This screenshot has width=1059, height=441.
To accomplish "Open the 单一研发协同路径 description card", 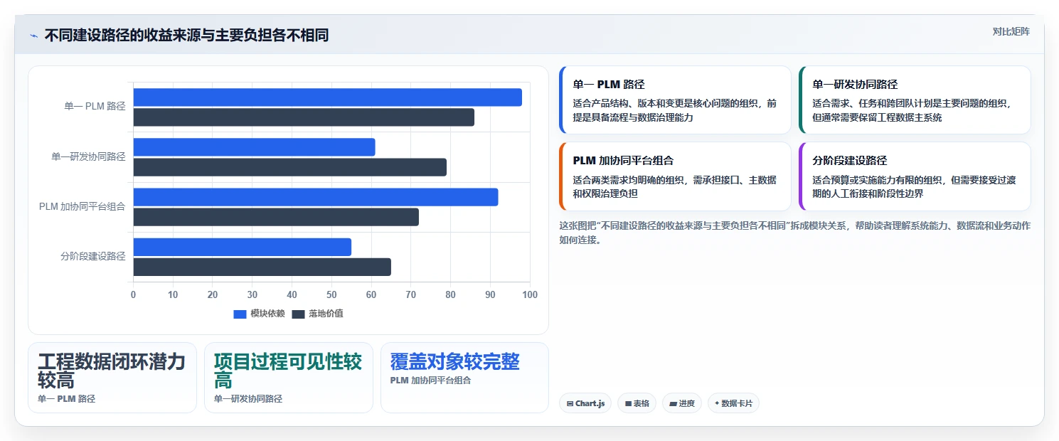I will point(915,100).
